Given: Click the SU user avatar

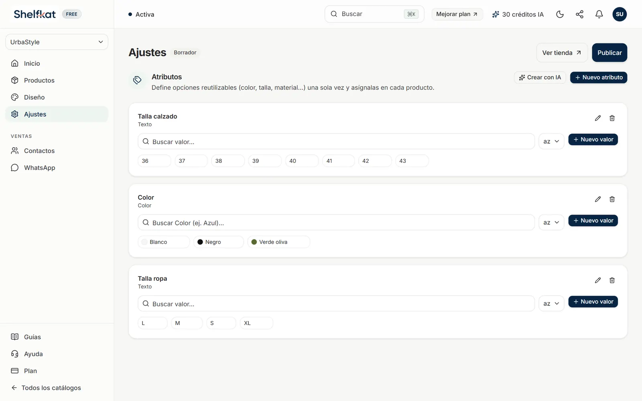Looking at the screenshot, I should pyautogui.click(x=620, y=14).
